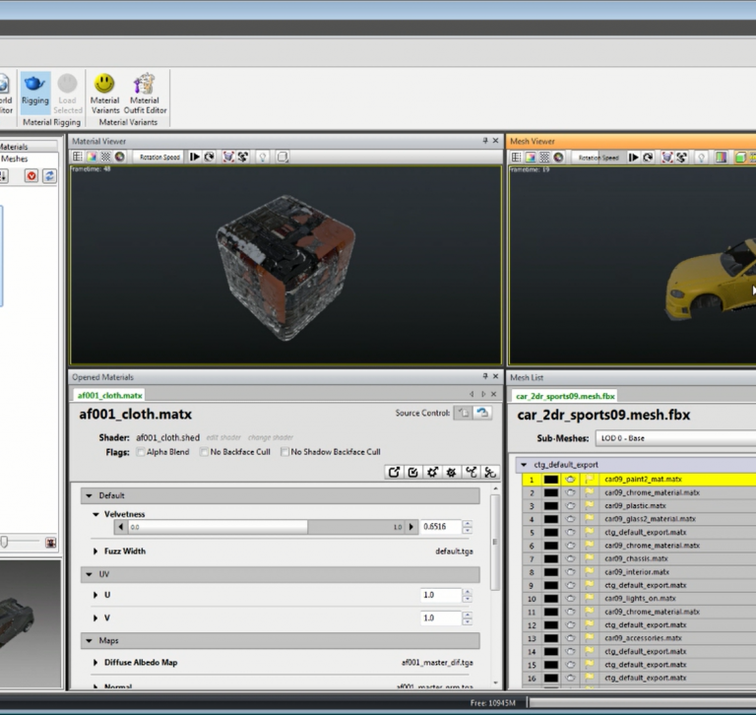This screenshot has height=715, width=756.
Task: Click the lightbulb icon in Mesh Viewer
Action: coord(701,157)
